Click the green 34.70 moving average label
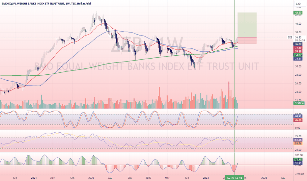The image size is (307, 181). pyautogui.click(x=298, y=55)
